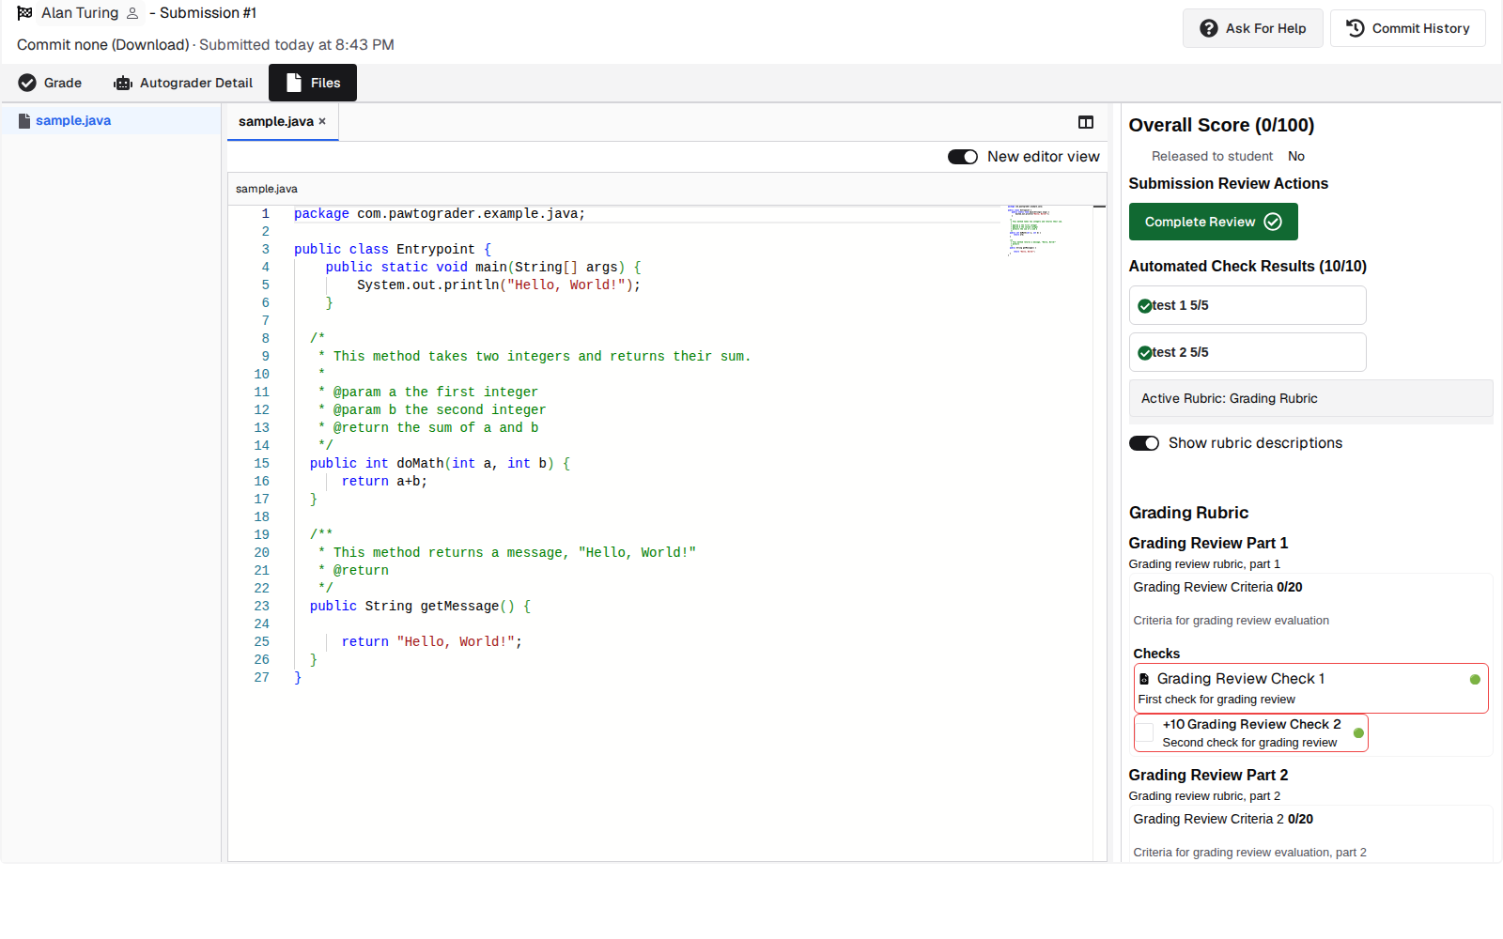Click the 'Grading Review Criteria 0/20' text
This screenshot has height=939, width=1503.
point(1217,587)
